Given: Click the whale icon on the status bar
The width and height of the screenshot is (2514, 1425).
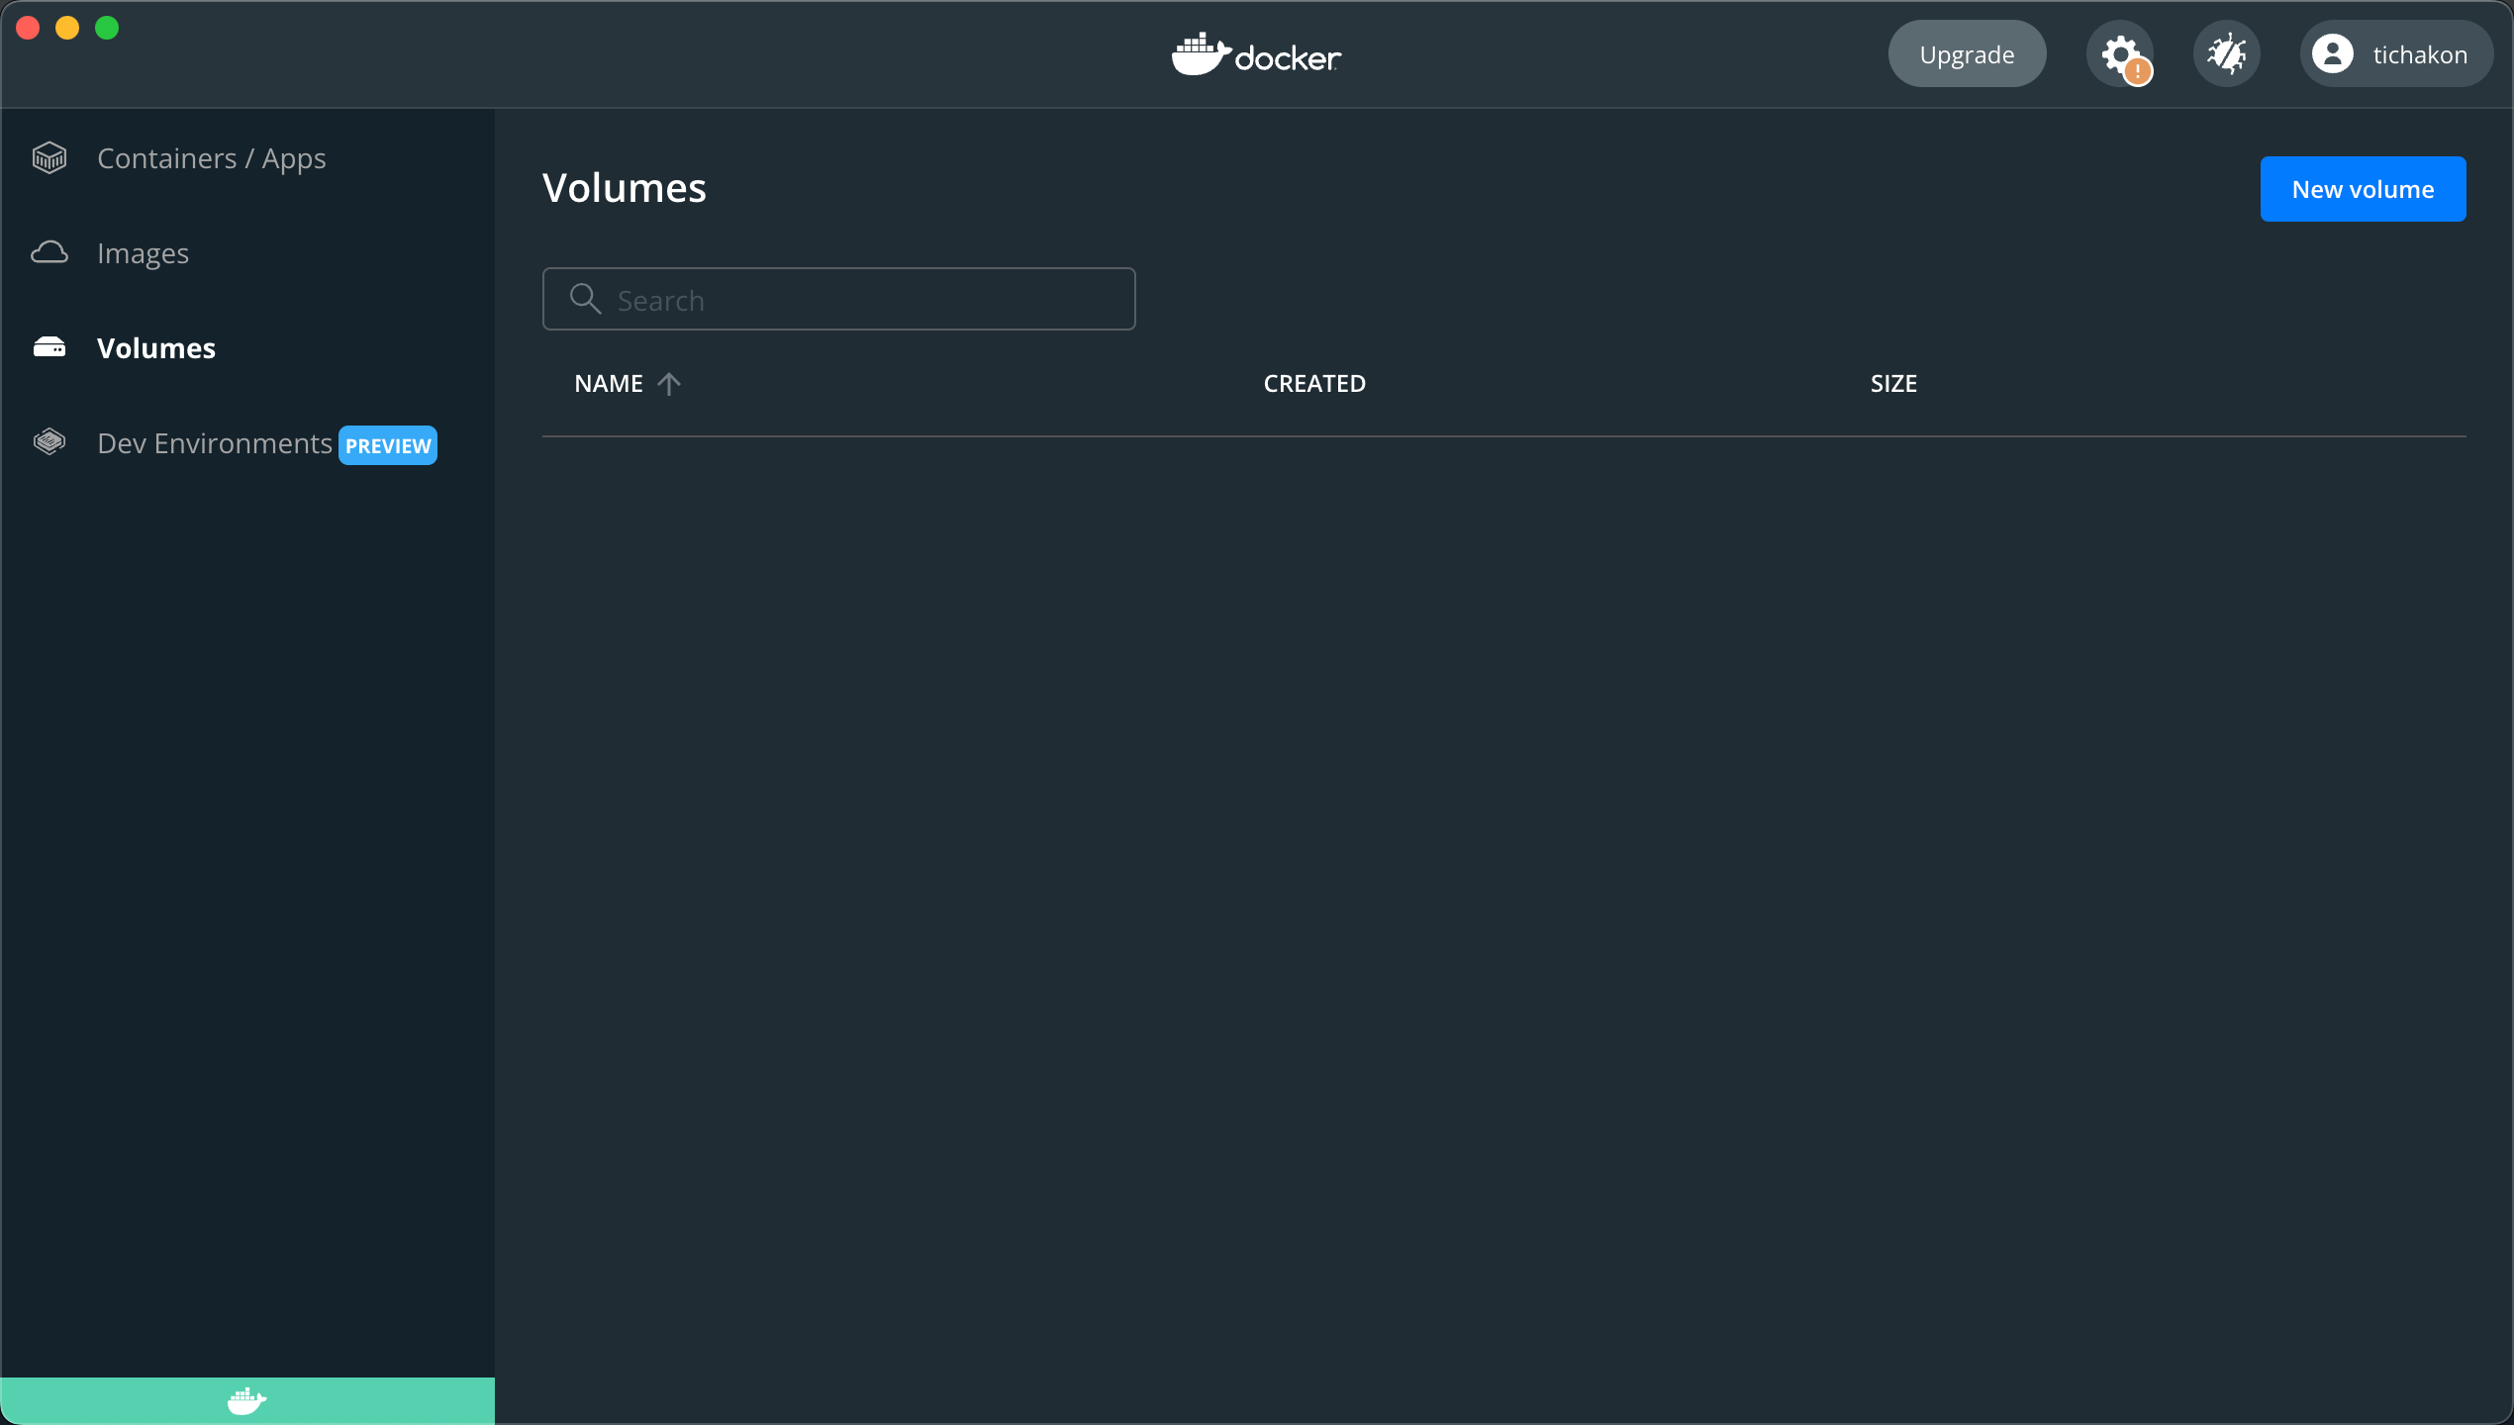Looking at the screenshot, I should (246, 1400).
